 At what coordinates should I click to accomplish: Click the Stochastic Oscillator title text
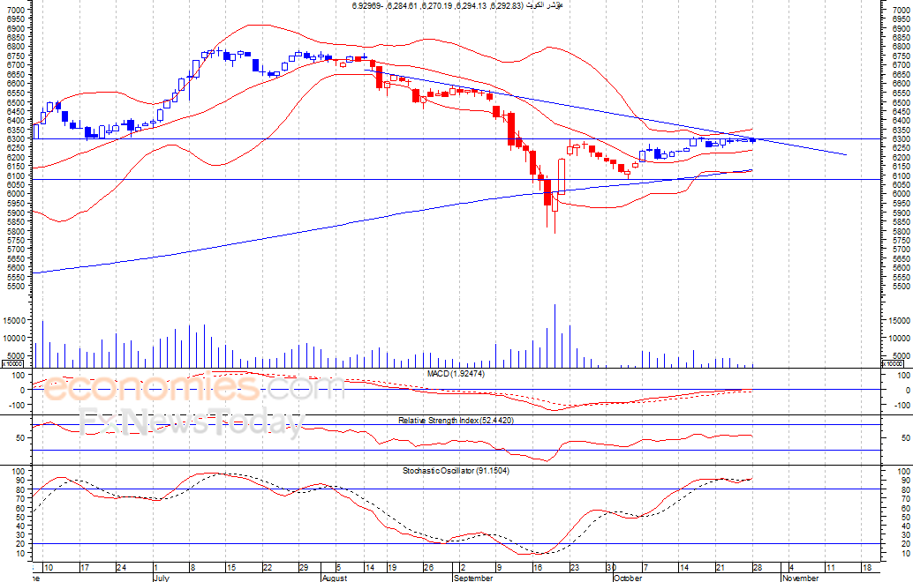coord(456,470)
